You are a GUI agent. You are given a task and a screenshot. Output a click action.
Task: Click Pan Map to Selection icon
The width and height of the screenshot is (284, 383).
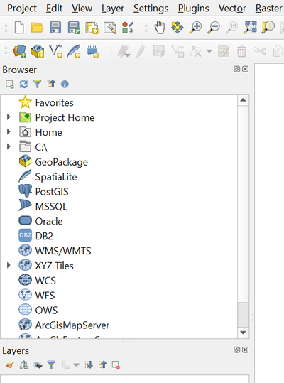pyautogui.click(x=177, y=27)
